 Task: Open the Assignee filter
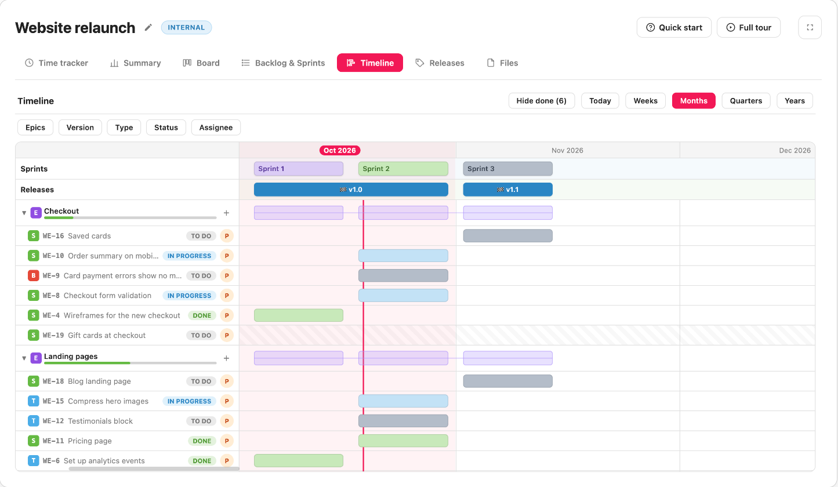216,128
